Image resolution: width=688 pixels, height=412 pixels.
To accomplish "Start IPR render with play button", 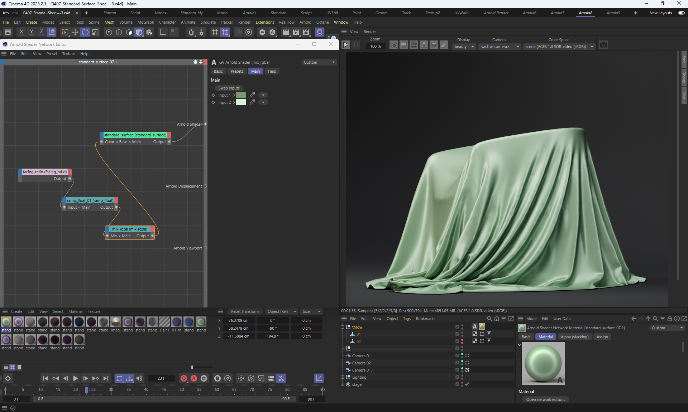I will (345, 45).
